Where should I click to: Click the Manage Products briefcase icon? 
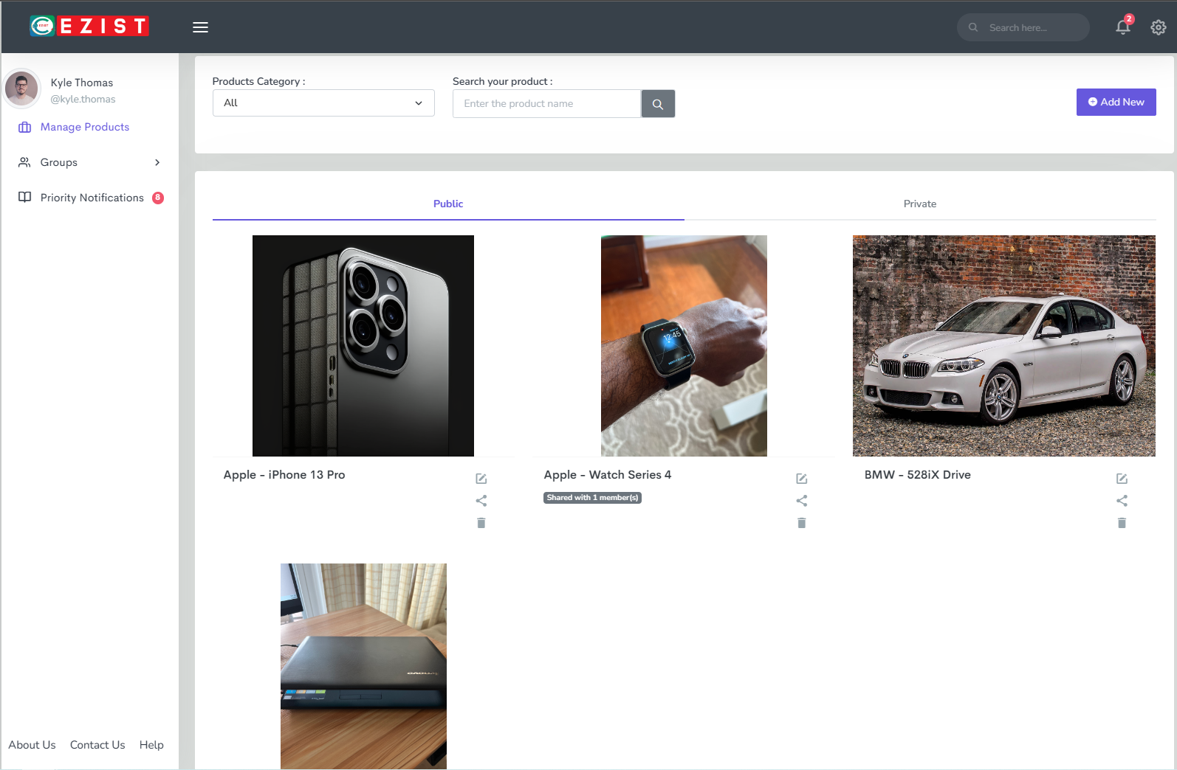(24, 127)
